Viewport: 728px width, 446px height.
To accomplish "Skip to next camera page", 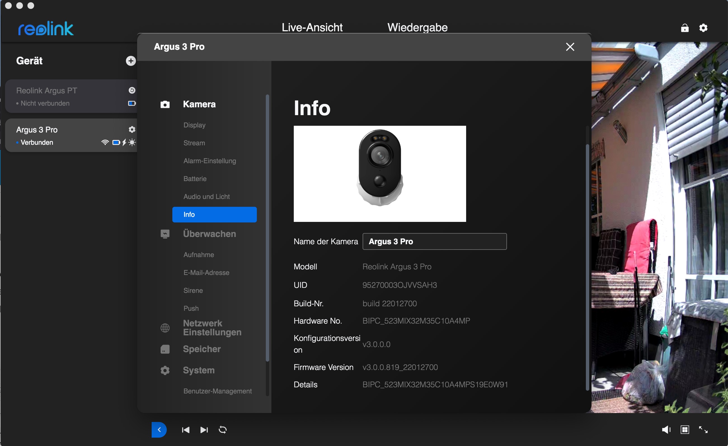I will pos(204,430).
